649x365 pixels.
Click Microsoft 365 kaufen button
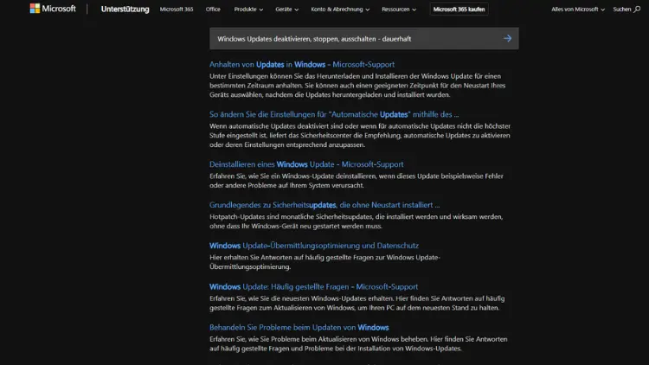(x=459, y=10)
